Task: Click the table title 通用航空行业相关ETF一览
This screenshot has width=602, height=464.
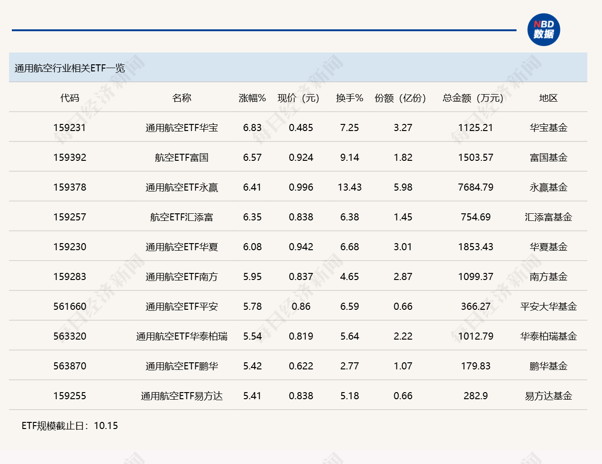Action: tap(69, 68)
